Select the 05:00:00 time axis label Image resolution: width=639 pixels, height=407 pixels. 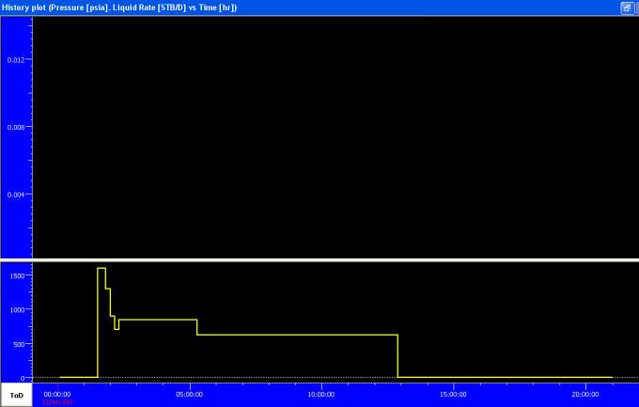pos(190,394)
